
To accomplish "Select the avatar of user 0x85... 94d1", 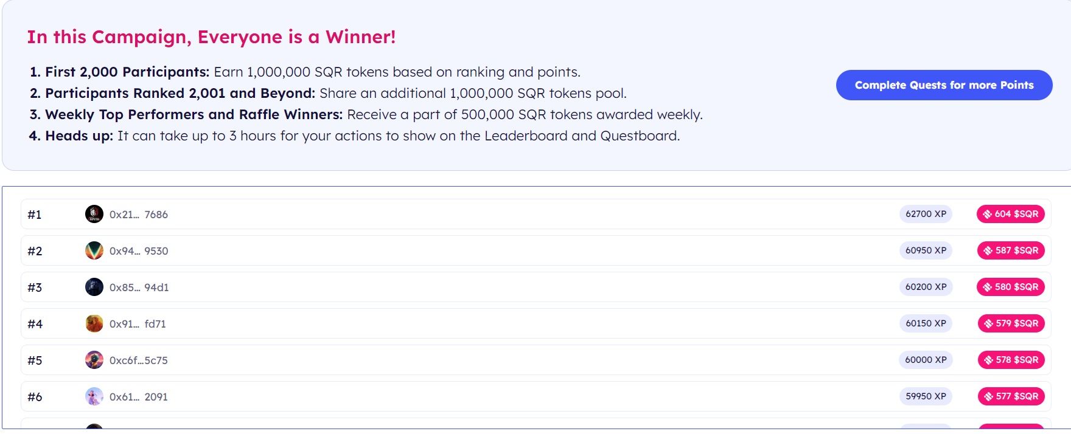I will [94, 287].
